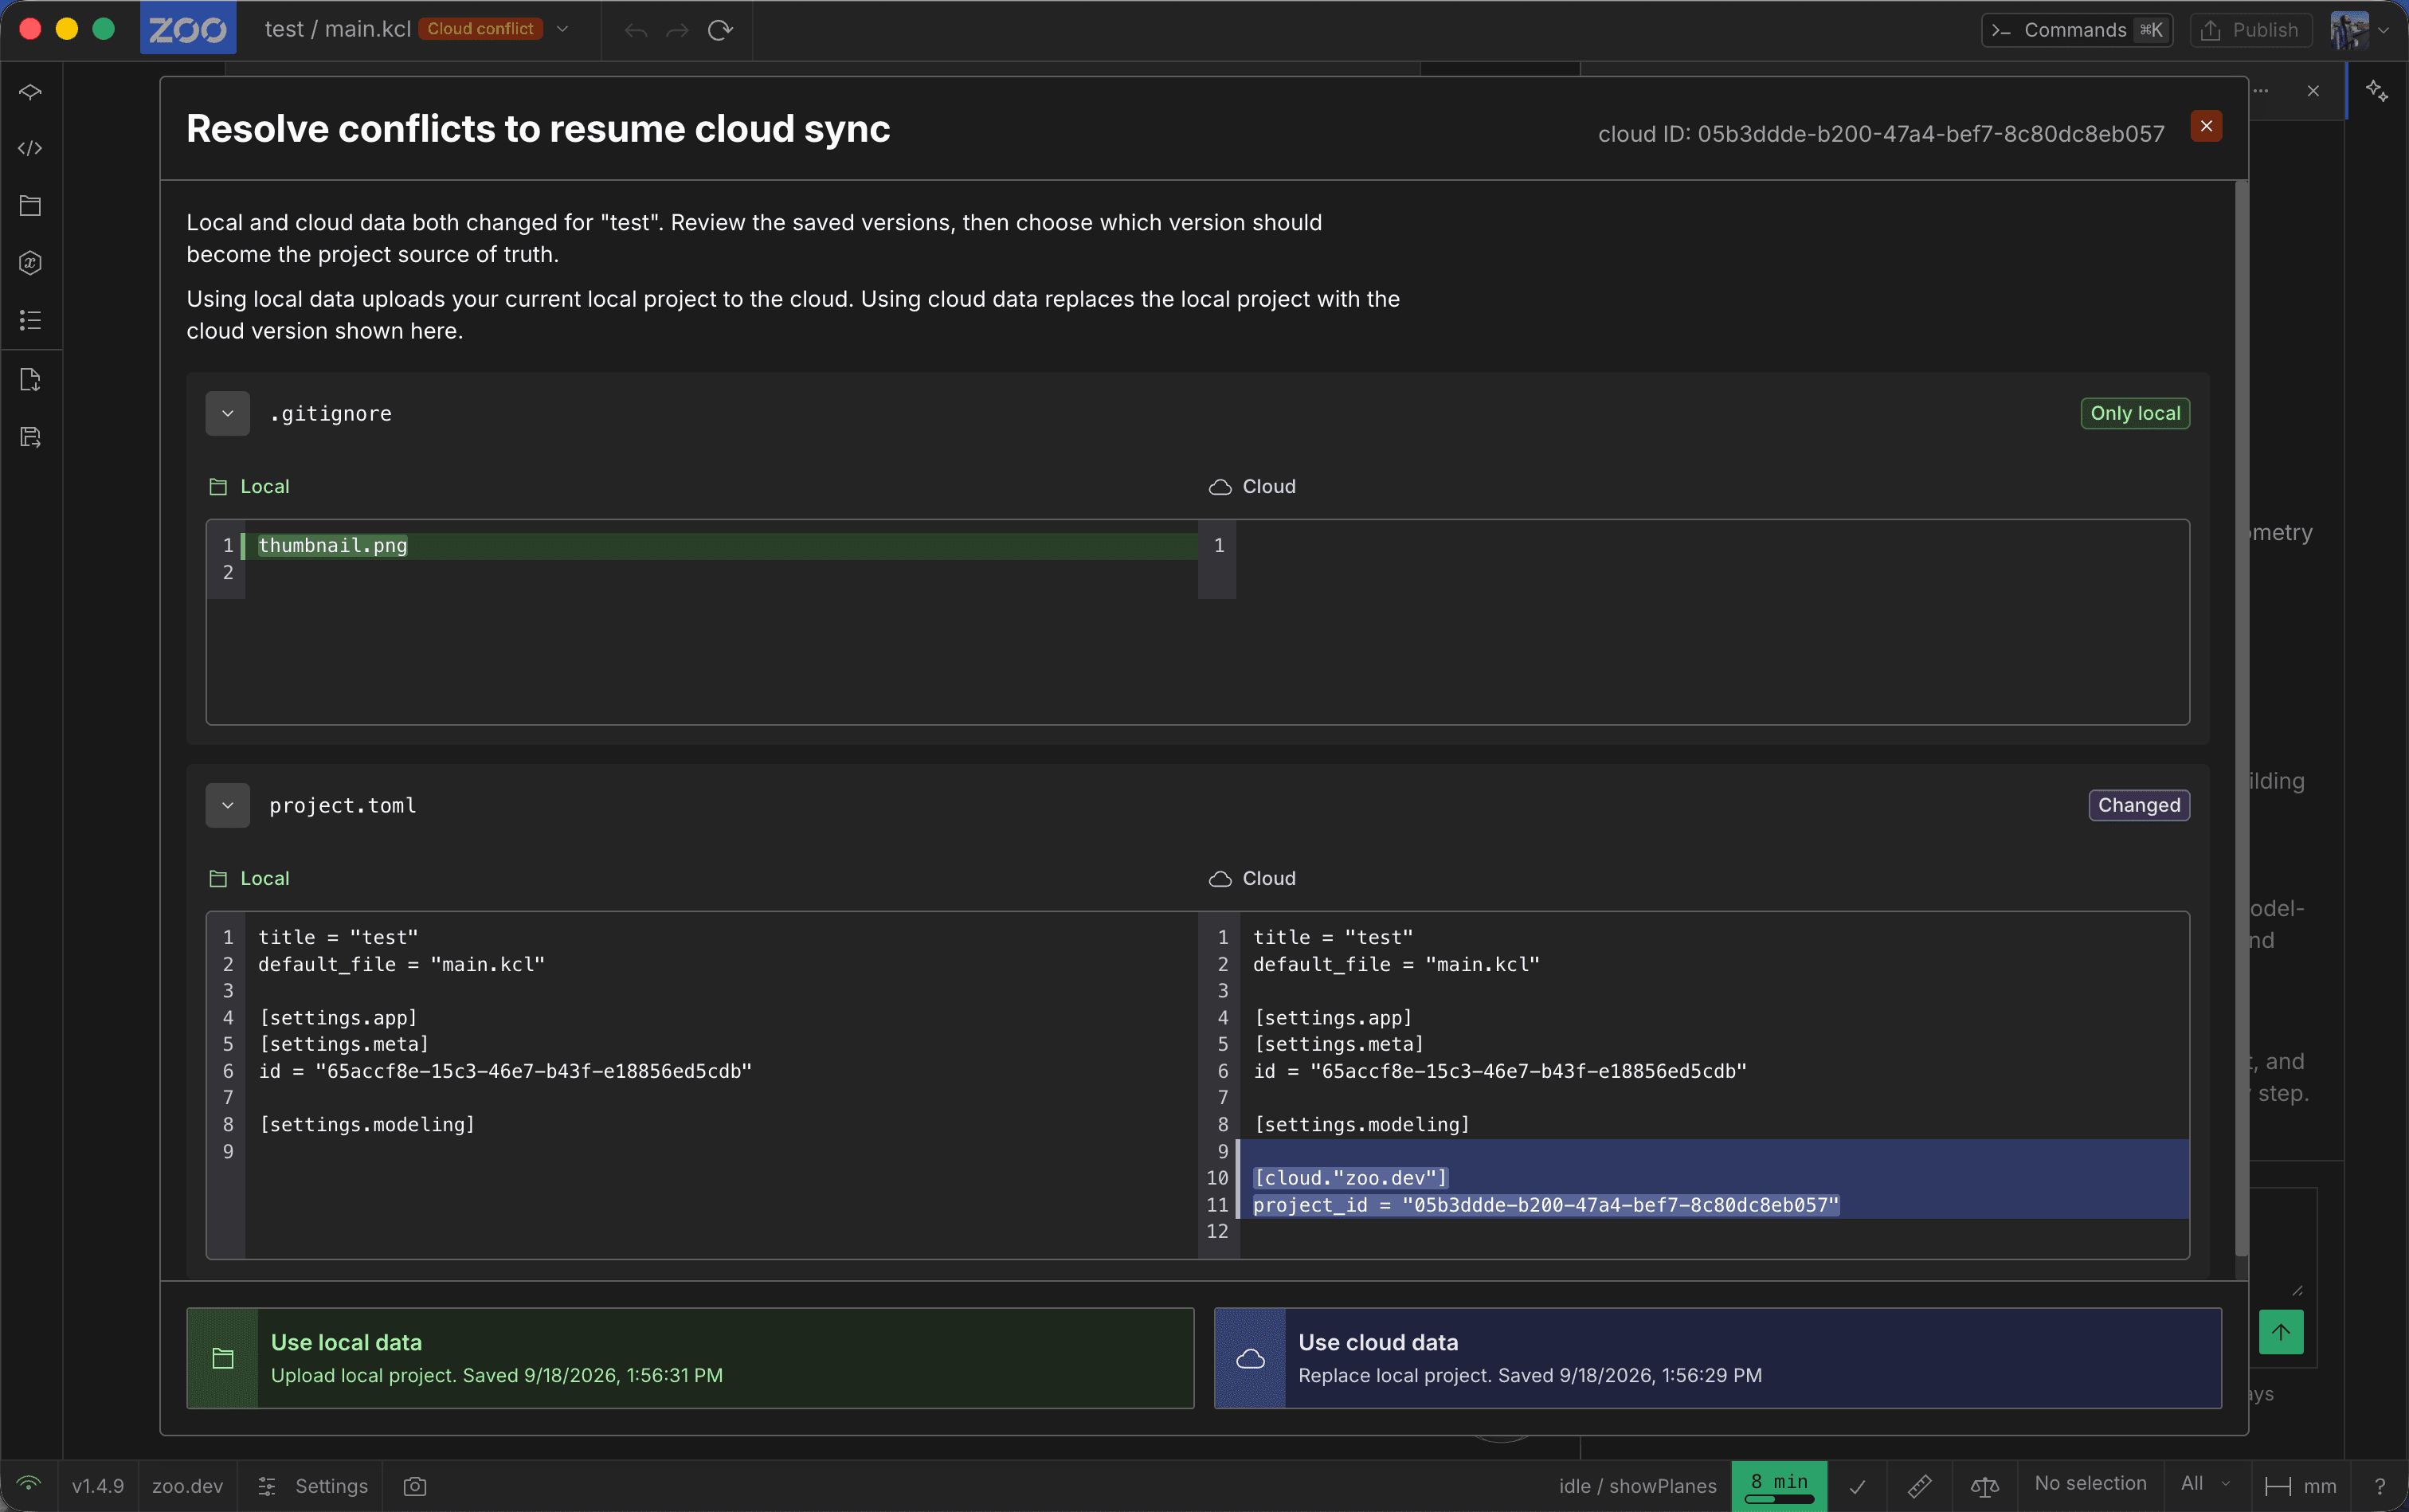Open the KCL code pane icon
2409x1512 pixels.
31,148
